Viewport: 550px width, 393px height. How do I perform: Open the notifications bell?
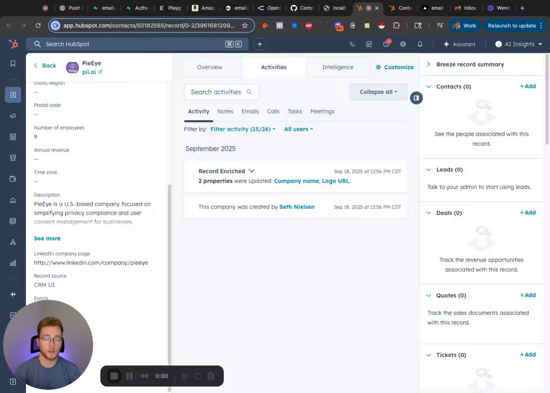(x=420, y=44)
